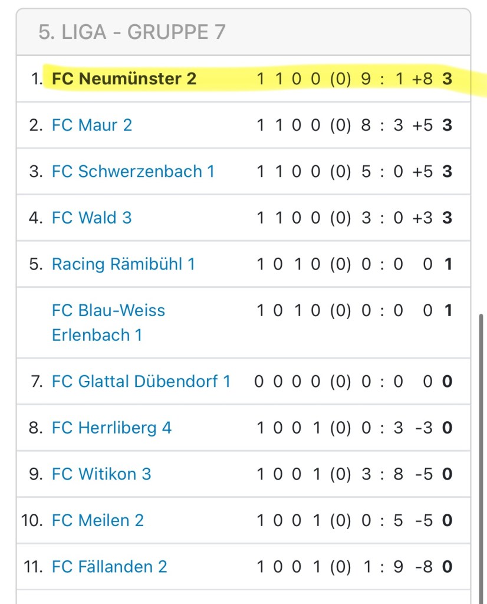Click the 3 : 8 goals for FC Witikon 3
This screenshot has width=487, height=604.
[382, 474]
